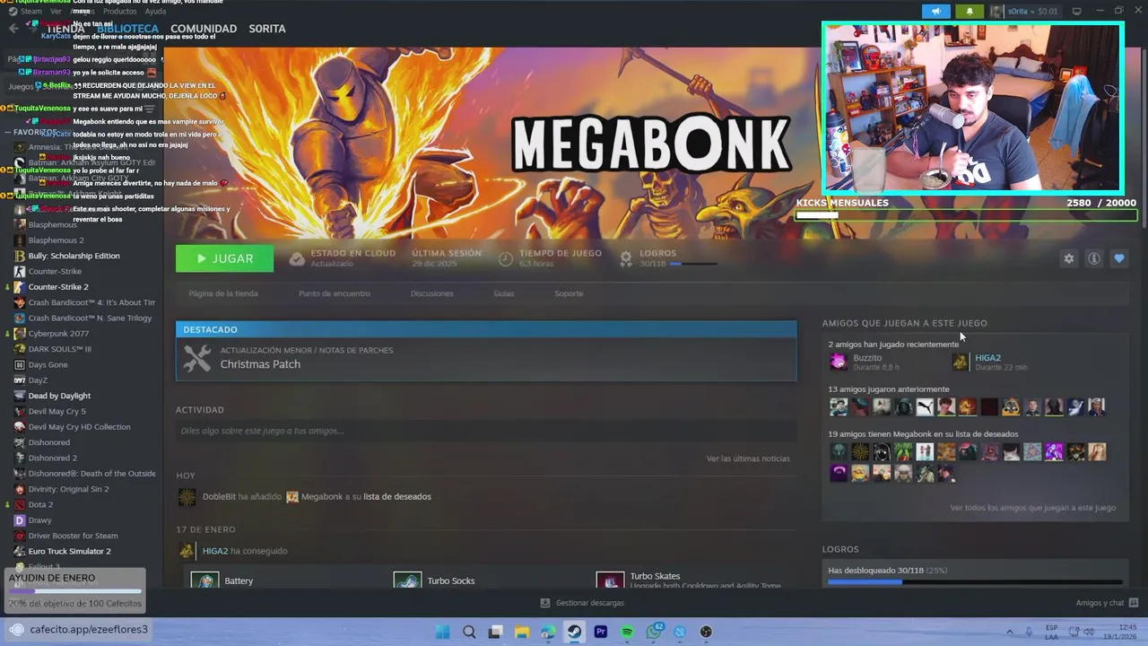Screen dimensions: 1148x646
Task: Open the BIBLIOTECA tab
Action: point(127,29)
